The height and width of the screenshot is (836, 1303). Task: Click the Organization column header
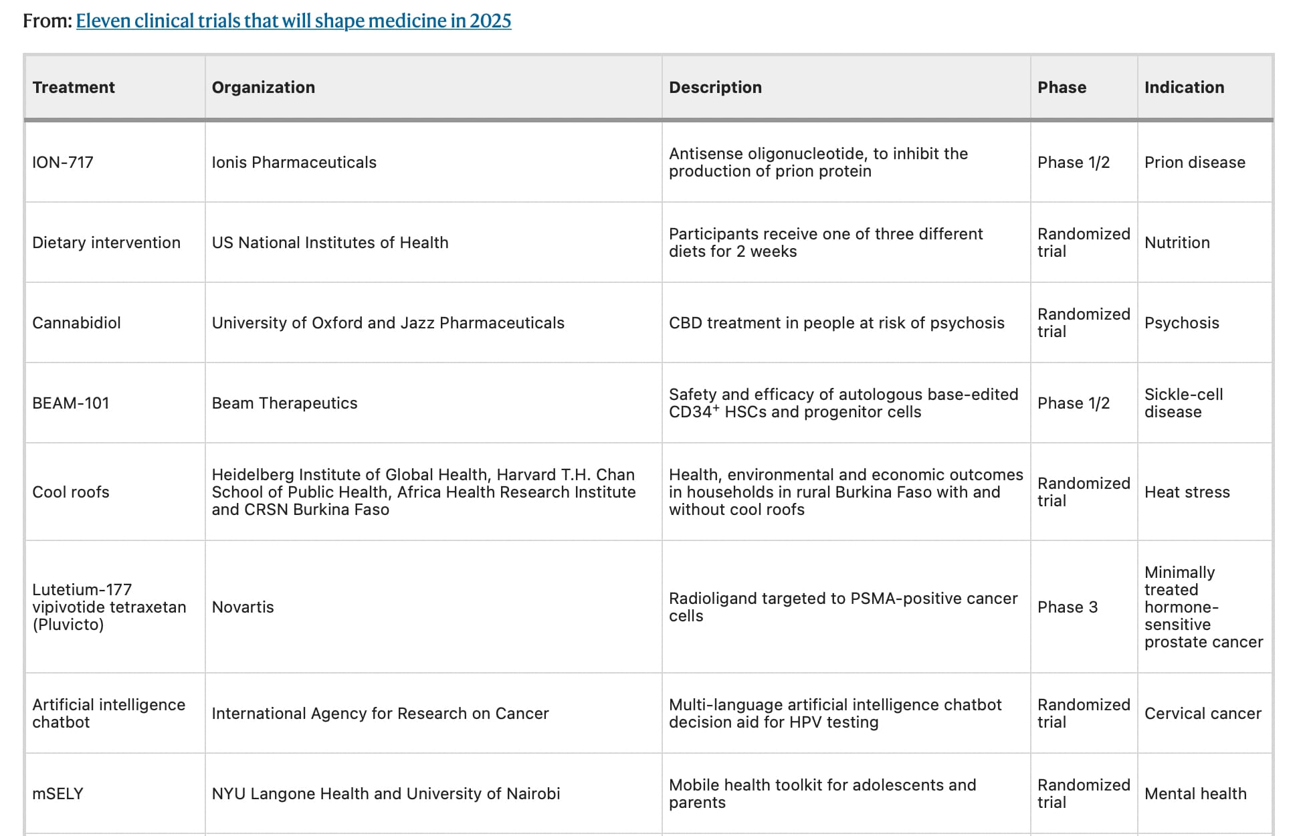(433, 87)
